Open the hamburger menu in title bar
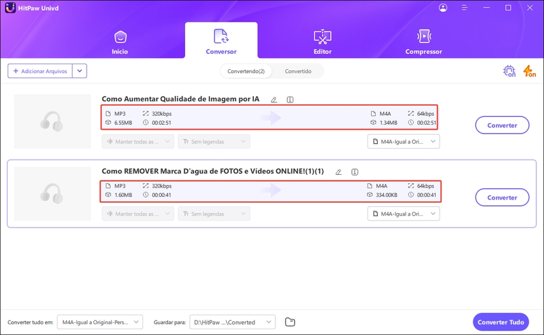 [x=466, y=8]
